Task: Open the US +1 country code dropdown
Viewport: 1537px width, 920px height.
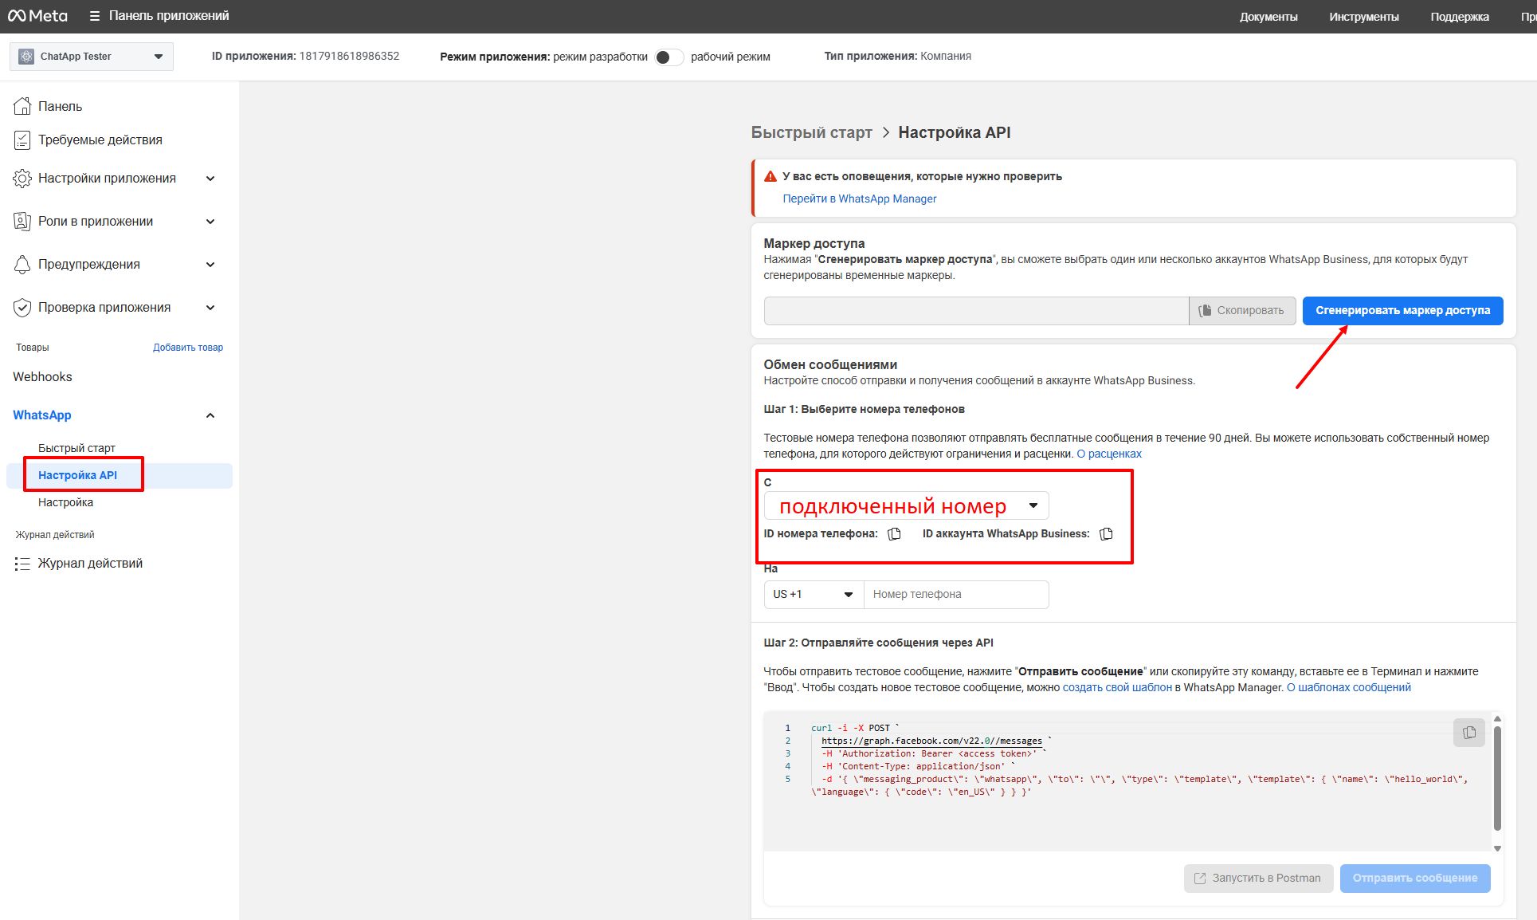Action: pyautogui.click(x=813, y=594)
